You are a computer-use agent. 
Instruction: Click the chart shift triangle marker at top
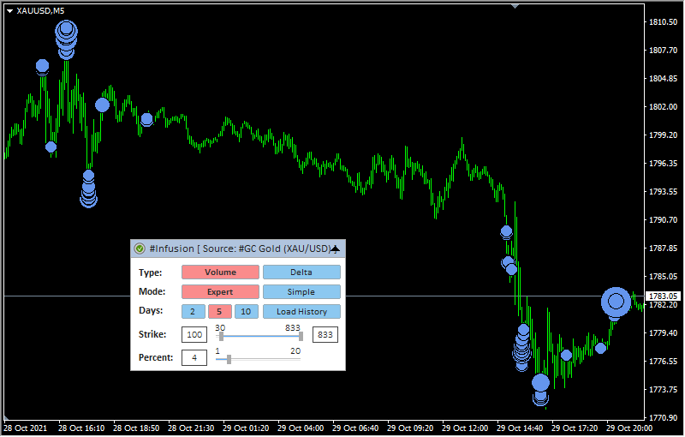point(515,5)
